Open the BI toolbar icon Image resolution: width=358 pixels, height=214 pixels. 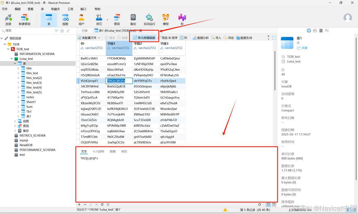(182, 20)
